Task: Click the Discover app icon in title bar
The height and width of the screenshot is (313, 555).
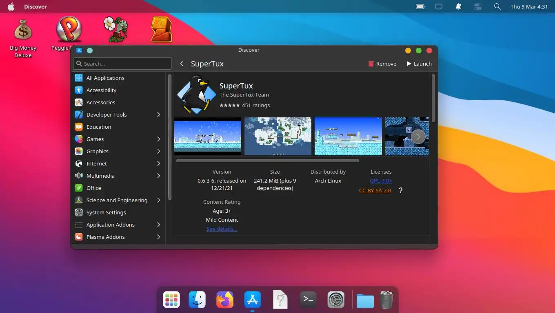Action: click(79, 51)
